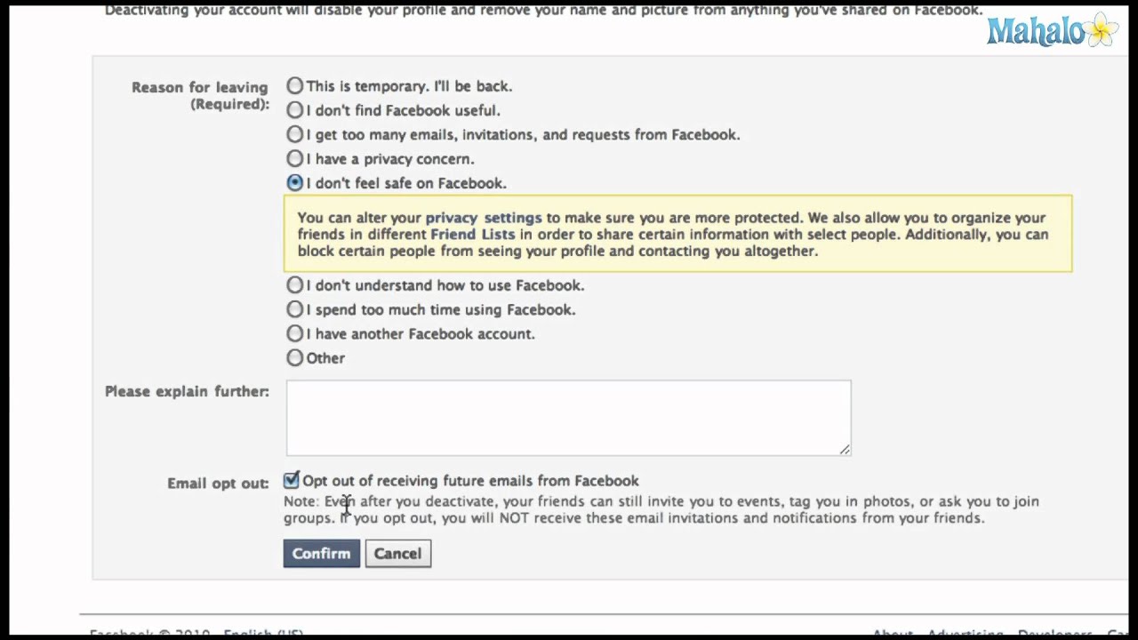The image size is (1138, 640).
Task: Uncheck the email opt out checkbox
Action: click(292, 481)
